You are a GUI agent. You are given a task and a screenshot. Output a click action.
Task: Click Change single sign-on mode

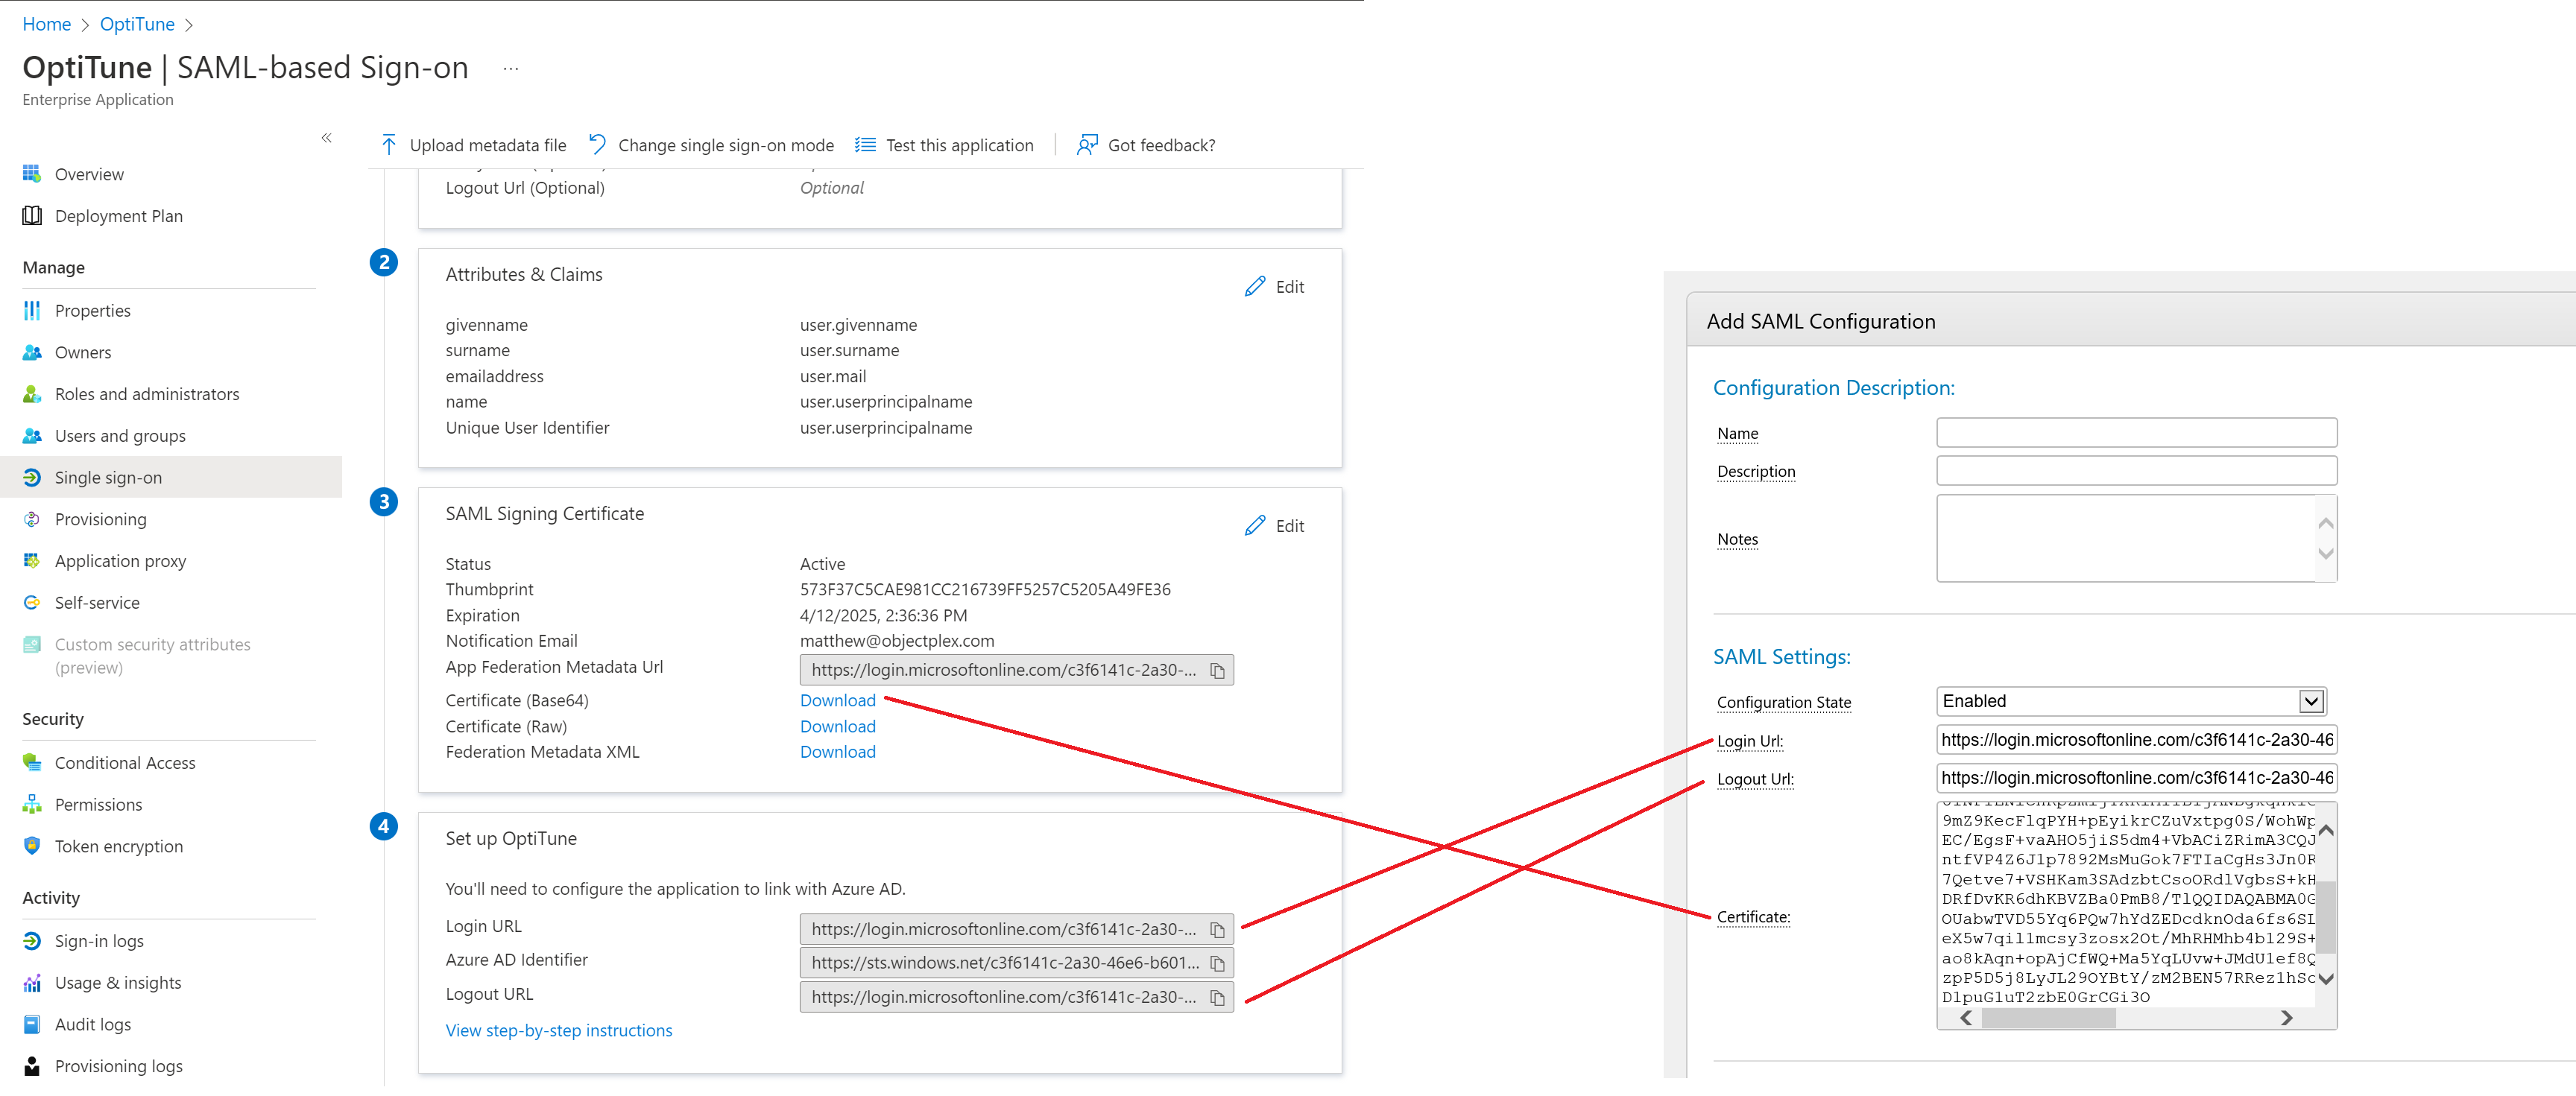coord(711,145)
